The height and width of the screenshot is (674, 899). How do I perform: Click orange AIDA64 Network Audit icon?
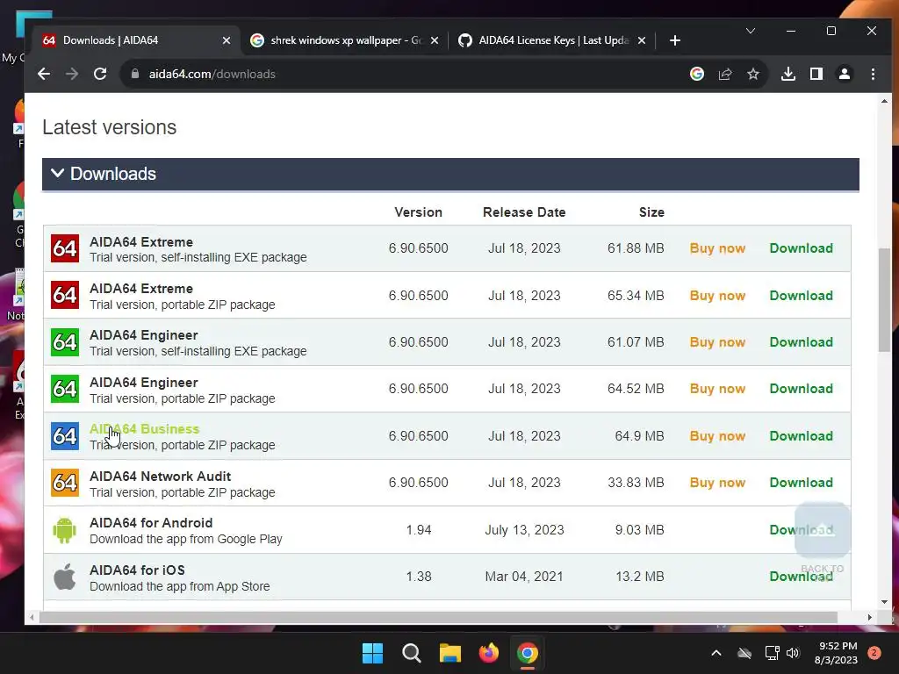(65, 484)
